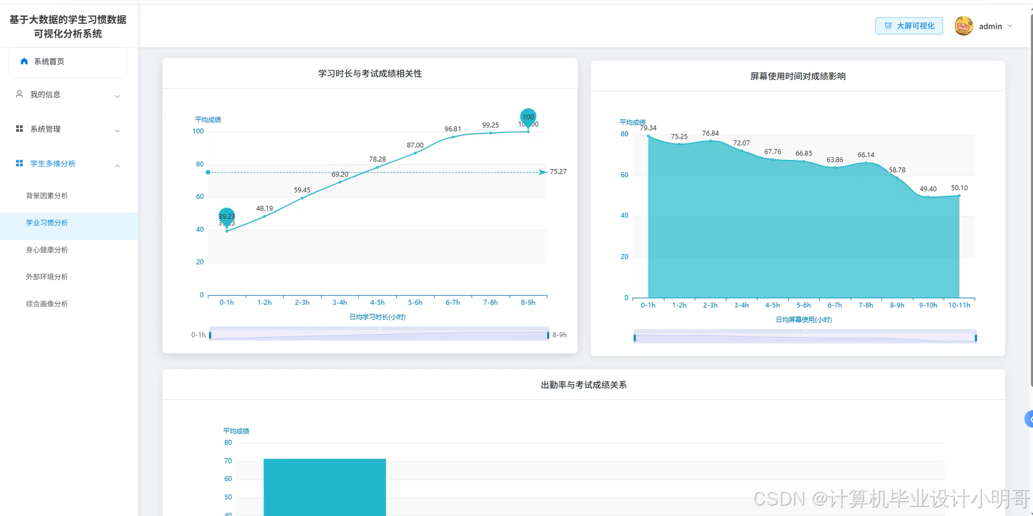Click the max value pin labeled 100
The image size is (1033, 516).
pos(528,118)
